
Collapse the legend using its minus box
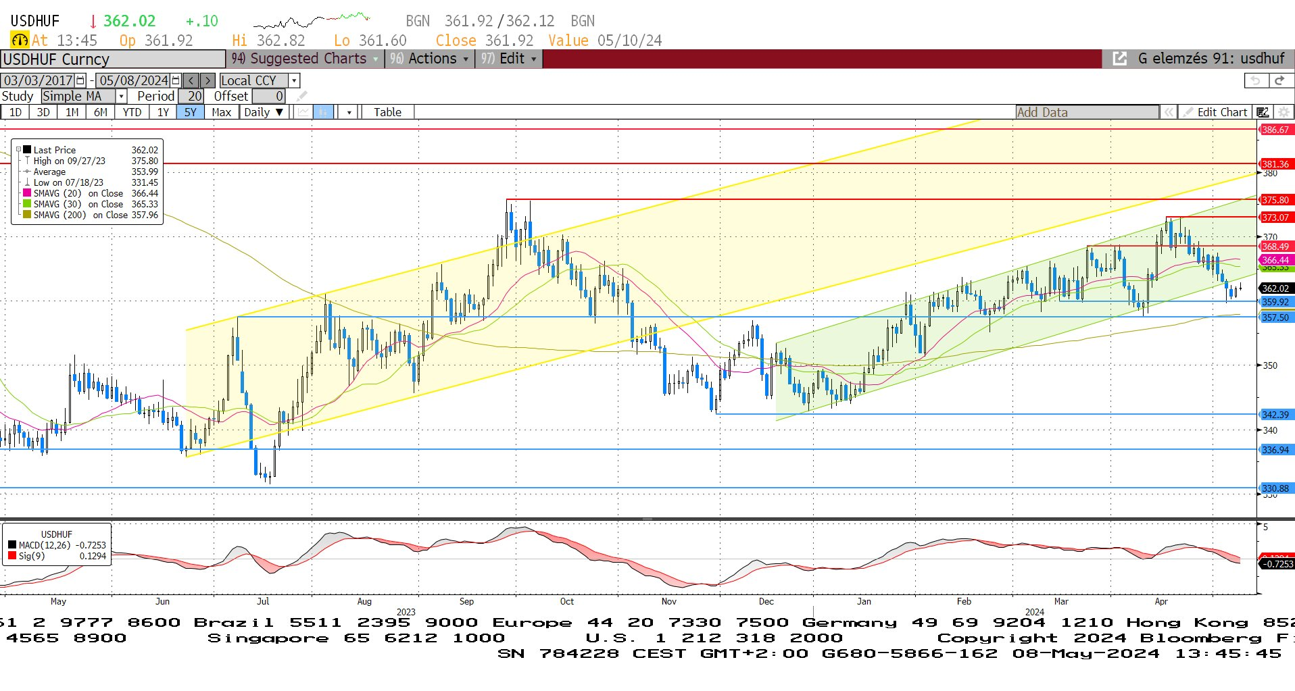[x=18, y=150]
